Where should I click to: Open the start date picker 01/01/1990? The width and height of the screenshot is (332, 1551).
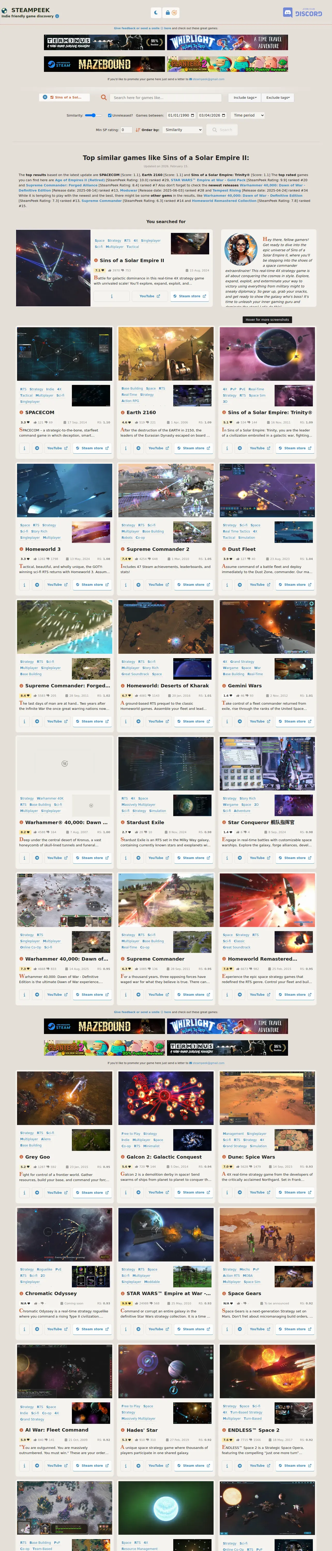pos(181,115)
